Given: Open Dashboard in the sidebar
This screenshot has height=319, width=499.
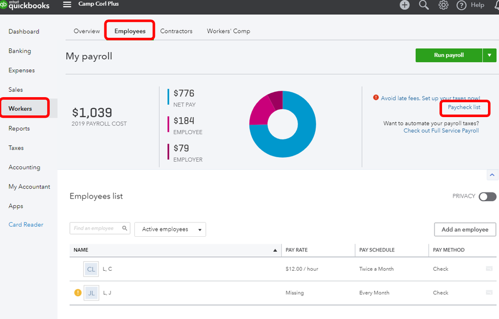Looking at the screenshot, I should pyautogui.click(x=24, y=31).
